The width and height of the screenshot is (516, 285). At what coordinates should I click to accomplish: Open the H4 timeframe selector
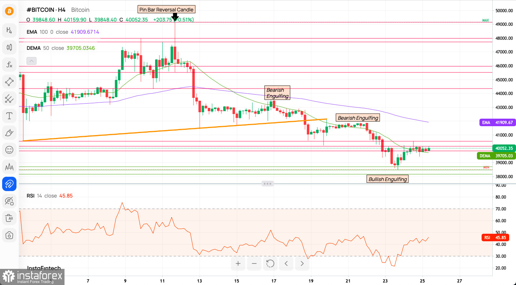coord(9,30)
